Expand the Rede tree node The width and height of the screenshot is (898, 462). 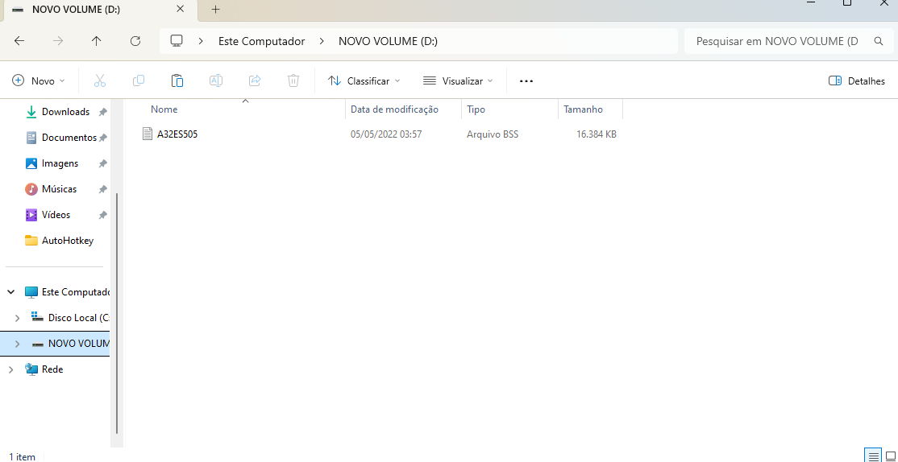pos(10,370)
